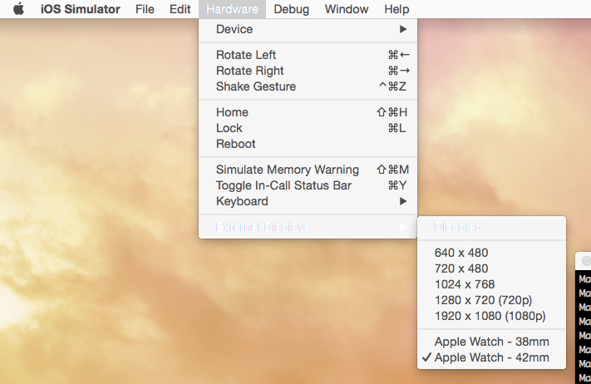Expand the Device submenu
Screen dimensions: 591x384
[308, 29]
